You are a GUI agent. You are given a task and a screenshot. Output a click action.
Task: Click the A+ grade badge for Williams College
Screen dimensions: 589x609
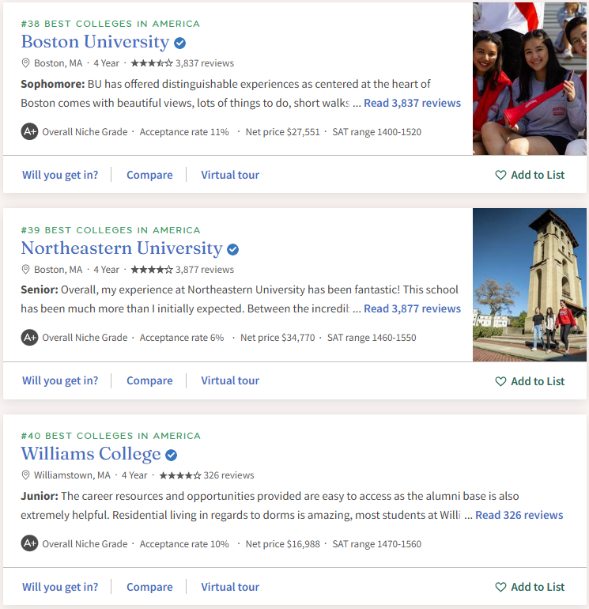coord(29,543)
